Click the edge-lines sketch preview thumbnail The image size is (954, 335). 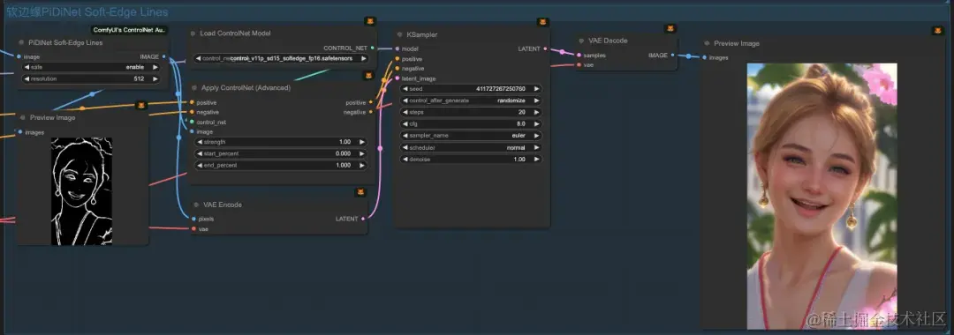(81, 191)
